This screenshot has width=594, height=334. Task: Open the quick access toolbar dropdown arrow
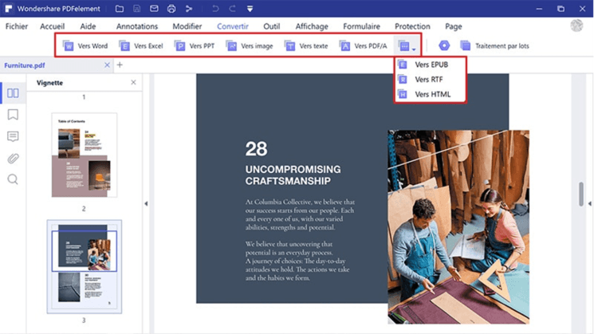pyautogui.click(x=250, y=9)
